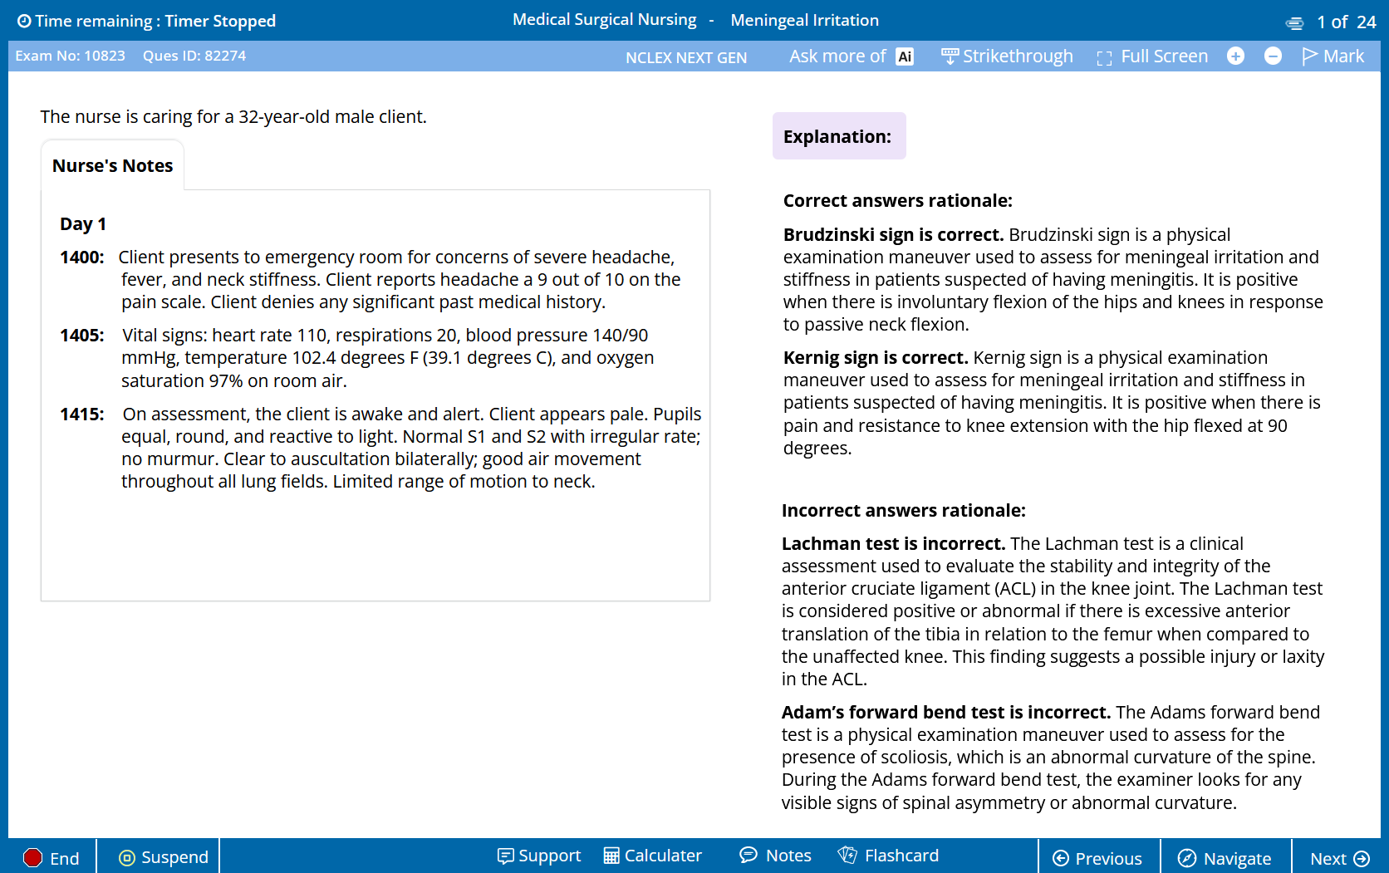Click the 1400: time entry
Viewport: 1389px width, 873px height.
pos(82,257)
